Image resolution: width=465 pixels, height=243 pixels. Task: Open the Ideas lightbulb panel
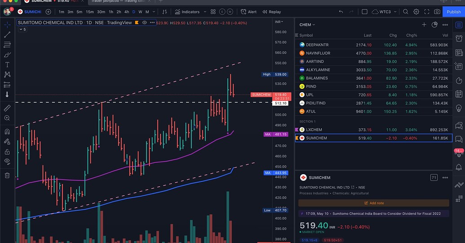[x=459, y=108]
